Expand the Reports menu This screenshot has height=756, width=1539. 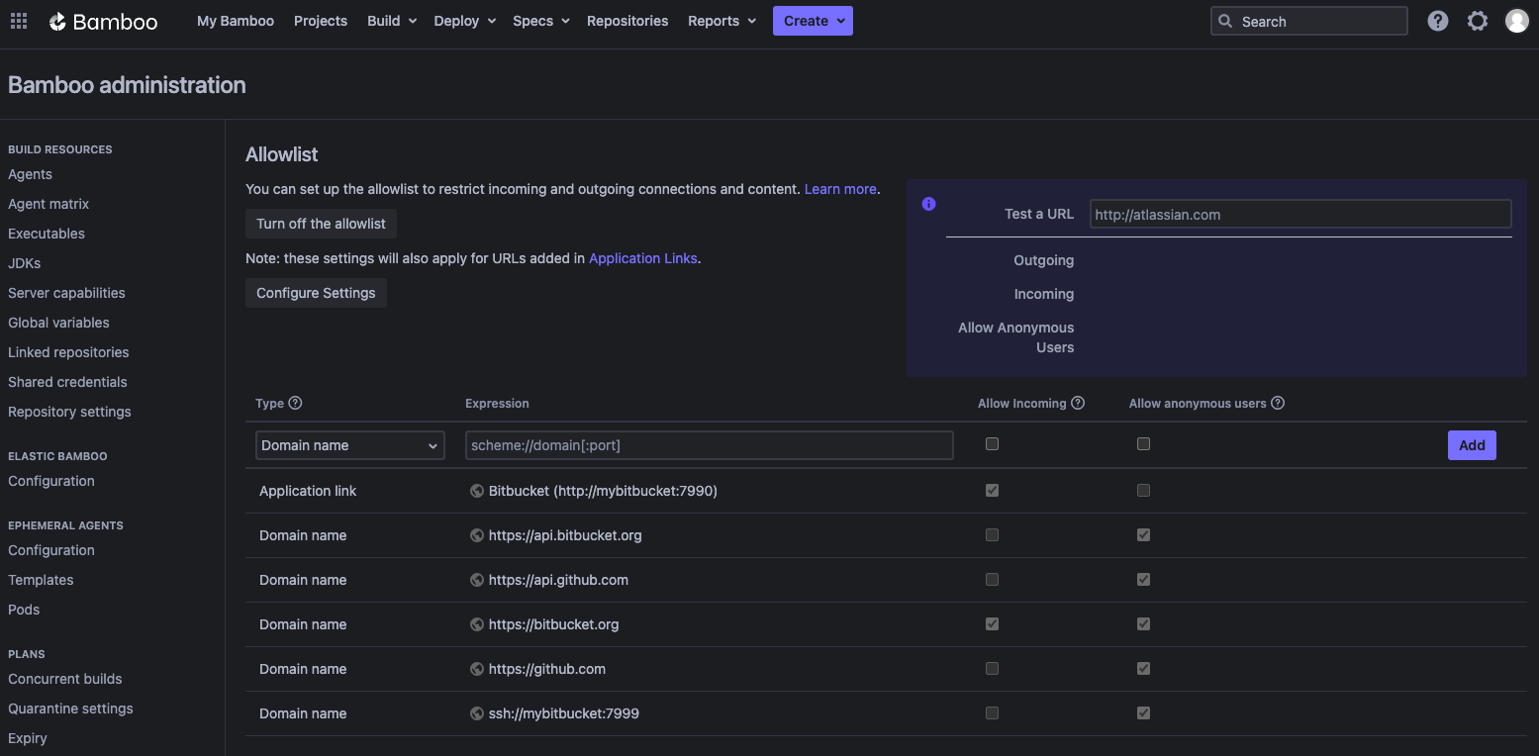(x=722, y=21)
